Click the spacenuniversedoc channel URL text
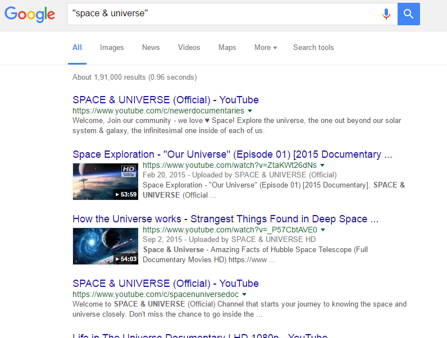447x338 pixels. [x=156, y=294]
